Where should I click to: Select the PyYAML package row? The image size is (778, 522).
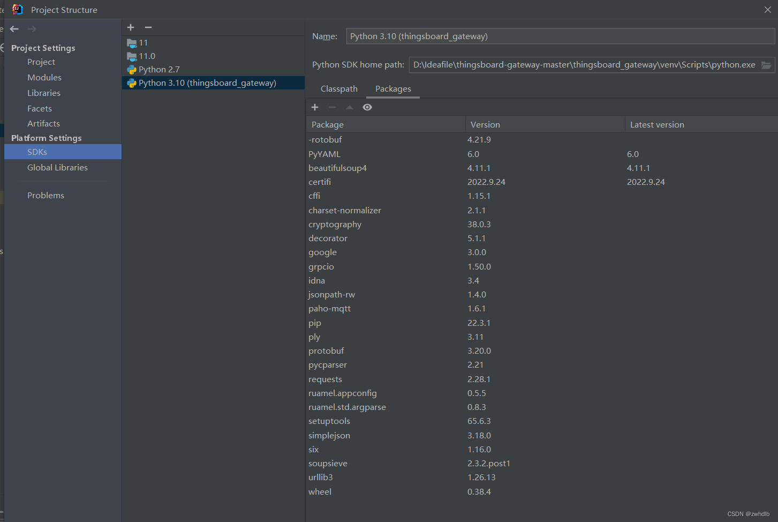click(x=542, y=154)
